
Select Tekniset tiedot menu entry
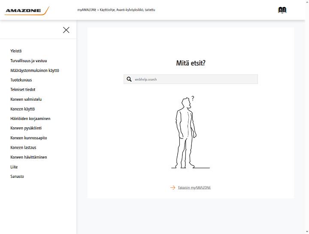click(23, 90)
